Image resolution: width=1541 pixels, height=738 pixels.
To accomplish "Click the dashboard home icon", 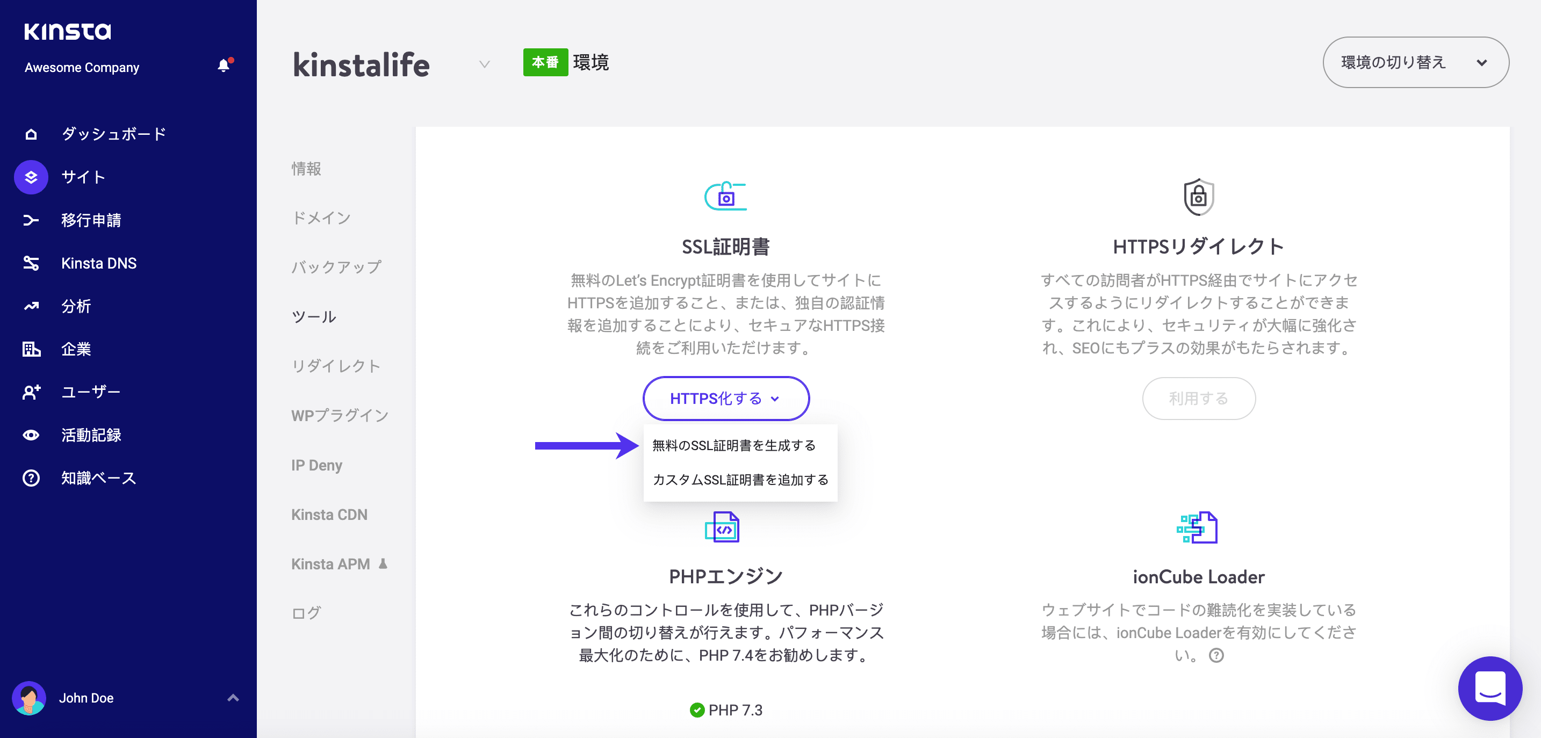I will (31, 134).
